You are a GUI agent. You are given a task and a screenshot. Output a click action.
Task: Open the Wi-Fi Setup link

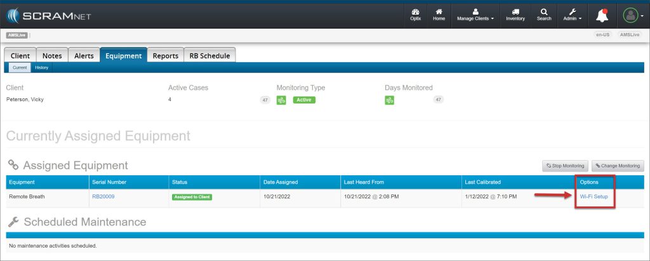(x=594, y=197)
